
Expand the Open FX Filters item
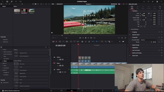pyautogui.click(x=2, y=66)
